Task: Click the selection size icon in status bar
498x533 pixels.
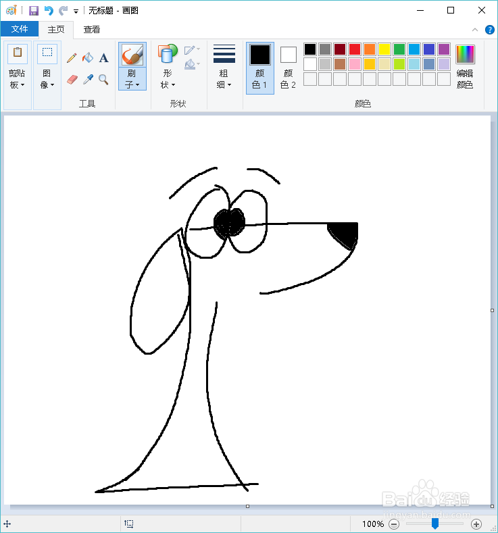Action: [129, 524]
